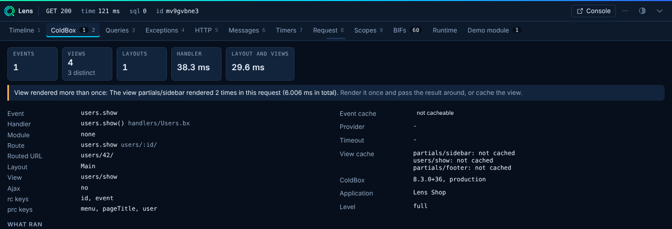
Task: Open the Timers tab
Action: click(289, 30)
